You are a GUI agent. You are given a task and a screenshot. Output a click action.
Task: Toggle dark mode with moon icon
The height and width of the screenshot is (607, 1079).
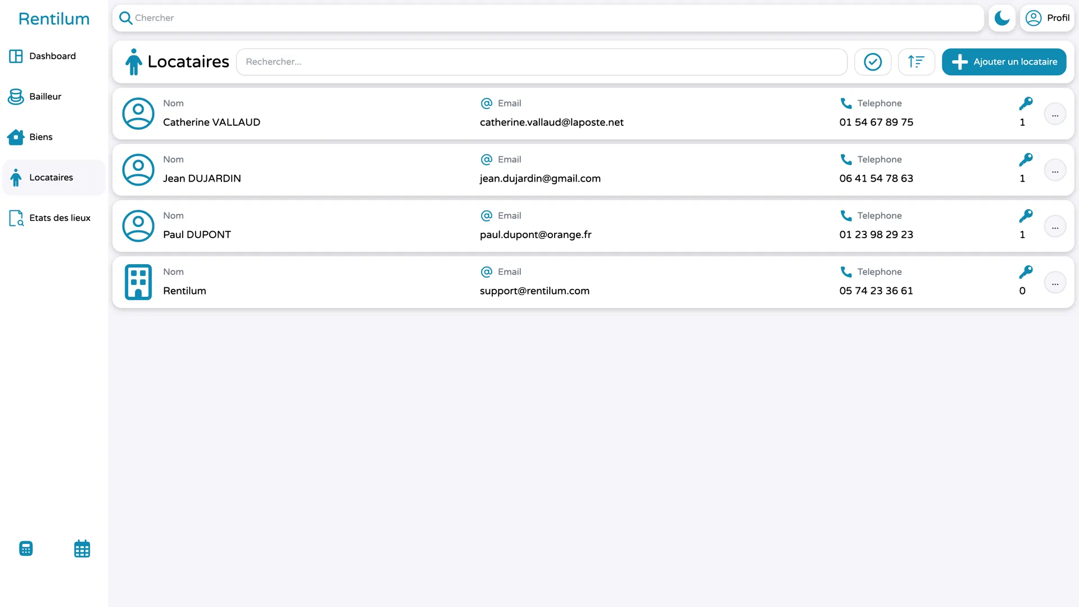click(x=1002, y=18)
